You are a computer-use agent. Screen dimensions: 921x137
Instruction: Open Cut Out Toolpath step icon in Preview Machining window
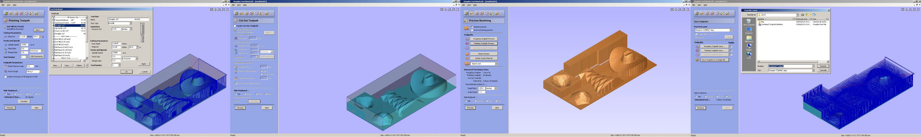pos(487,13)
